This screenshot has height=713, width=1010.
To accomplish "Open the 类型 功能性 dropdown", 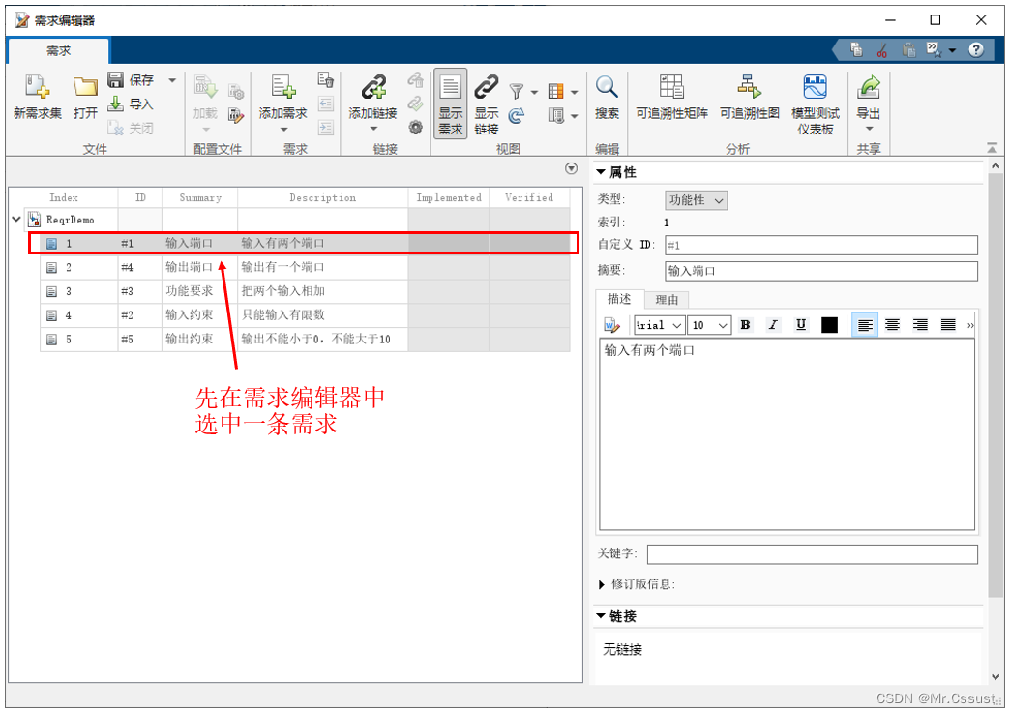I will tap(696, 200).
